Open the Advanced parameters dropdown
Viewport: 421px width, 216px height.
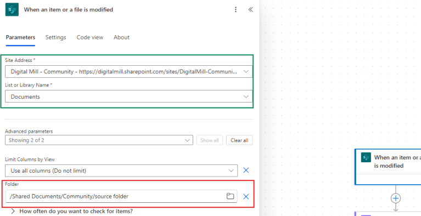tap(99, 140)
